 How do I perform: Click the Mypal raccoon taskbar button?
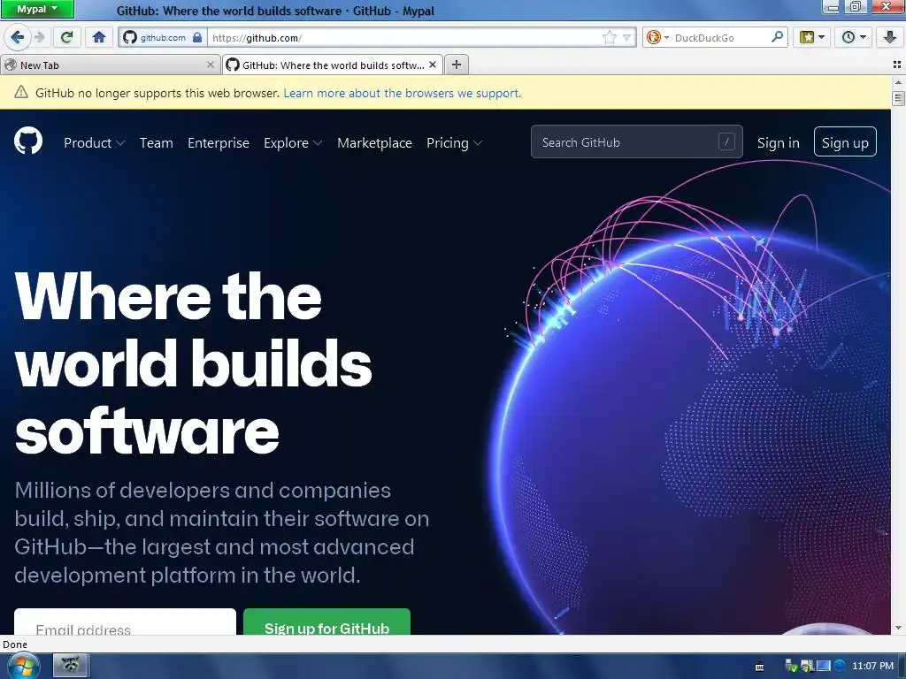[x=71, y=665]
